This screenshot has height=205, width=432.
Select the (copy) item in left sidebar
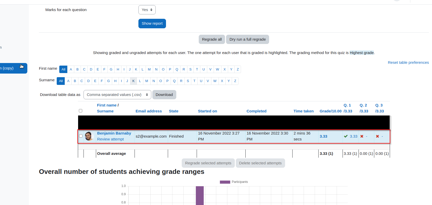(x=13, y=68)
